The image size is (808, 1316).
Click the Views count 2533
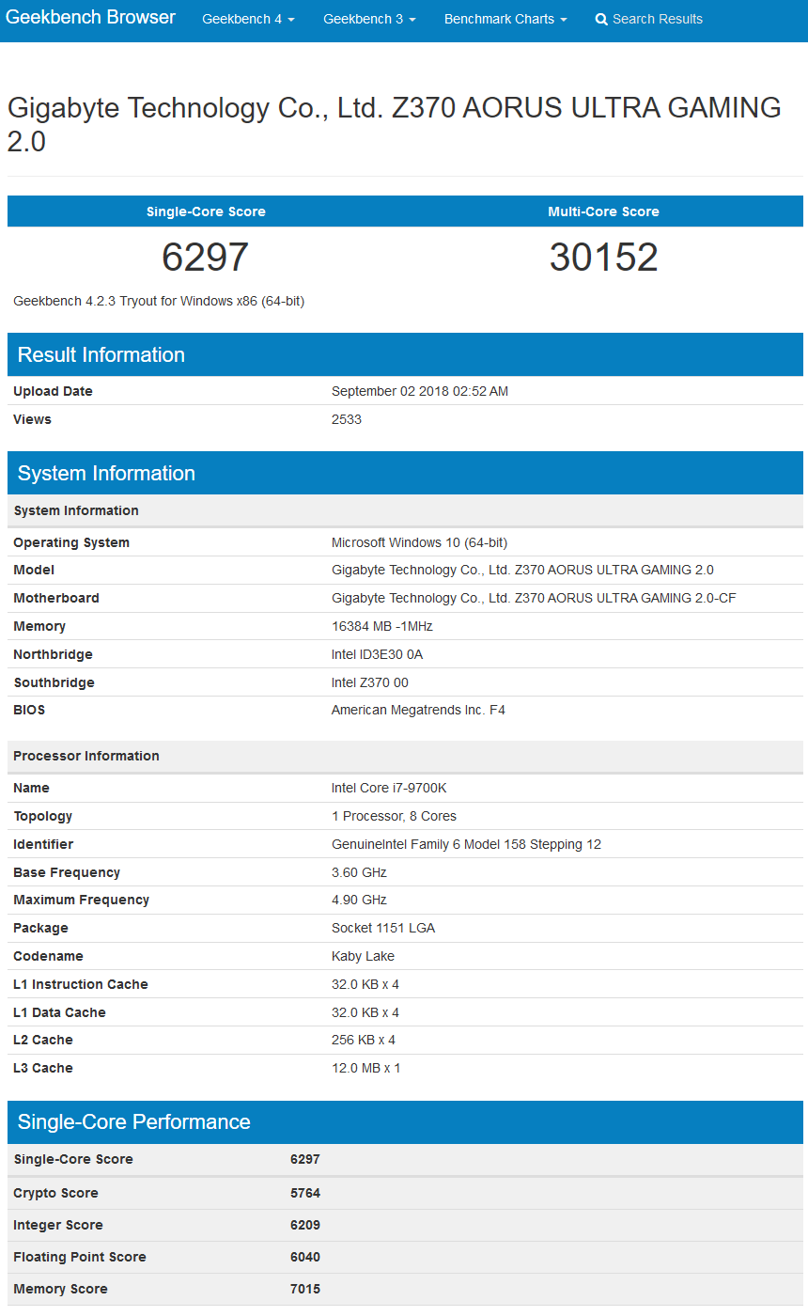pyautogui.click(x=347, y=419)
